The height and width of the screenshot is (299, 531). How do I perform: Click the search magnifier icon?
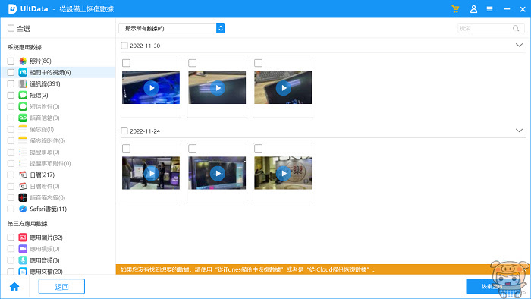coord(516,28)
